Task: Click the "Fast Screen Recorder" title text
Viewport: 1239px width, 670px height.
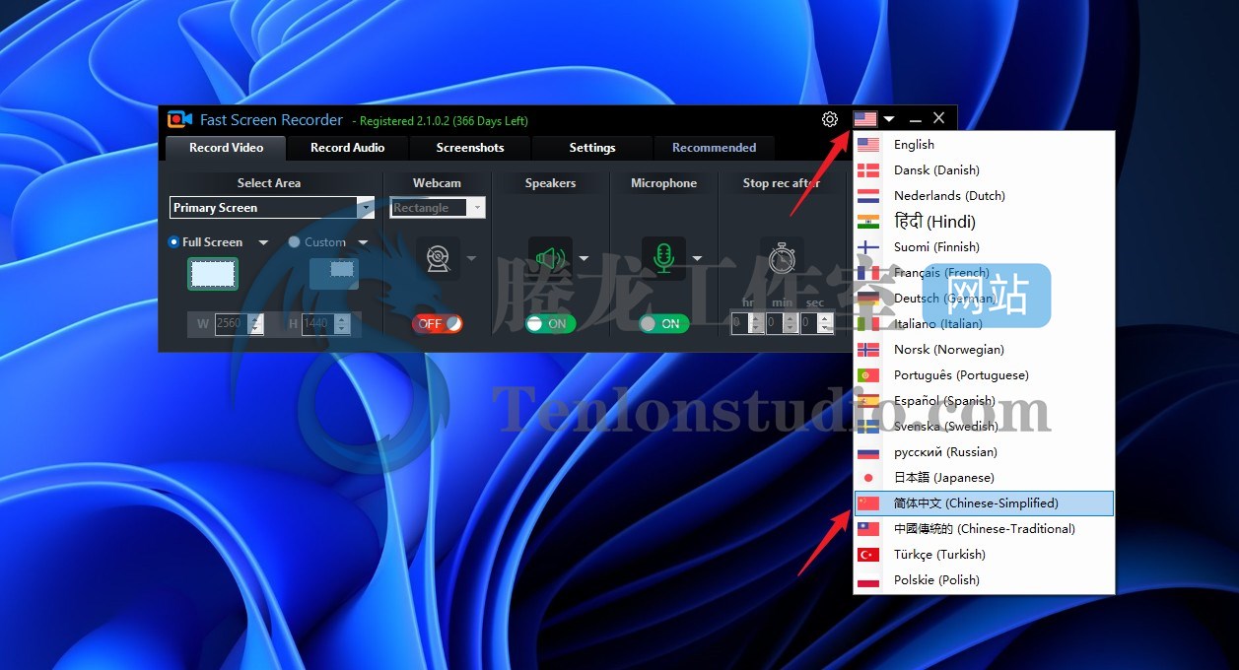Action: [271, 120]
